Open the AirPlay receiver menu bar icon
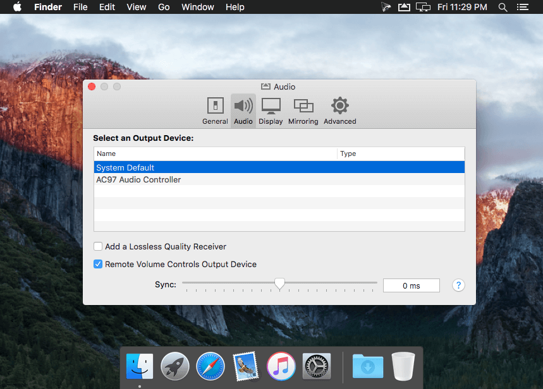The image size is (543, 389). (404, 7)
